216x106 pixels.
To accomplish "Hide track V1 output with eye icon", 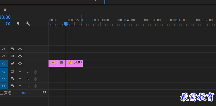I will (x=20, y=63).
